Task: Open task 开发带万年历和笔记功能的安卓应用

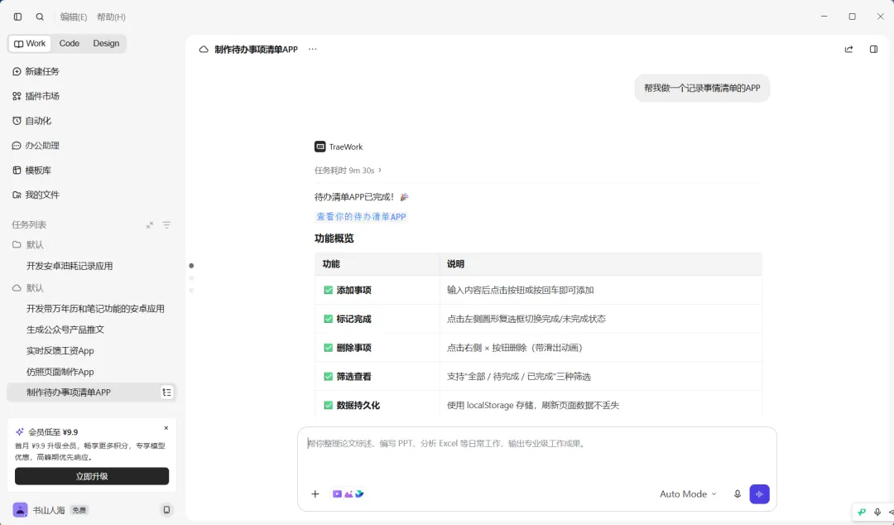Action: pyautogui.click(x=95, y=309)
